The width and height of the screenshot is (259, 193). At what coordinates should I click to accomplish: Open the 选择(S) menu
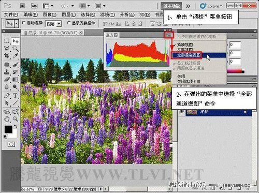88,15
